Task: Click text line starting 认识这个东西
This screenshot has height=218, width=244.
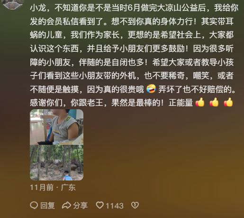Action: pyautogui.click(x=132, y=48)
